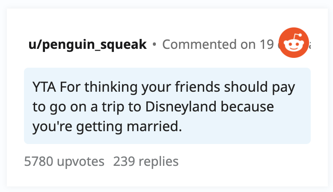Click the word "Disneyland" in the comment
Image resolution: width=333 pixels, height=192 pixels.
tap(181, 107)
